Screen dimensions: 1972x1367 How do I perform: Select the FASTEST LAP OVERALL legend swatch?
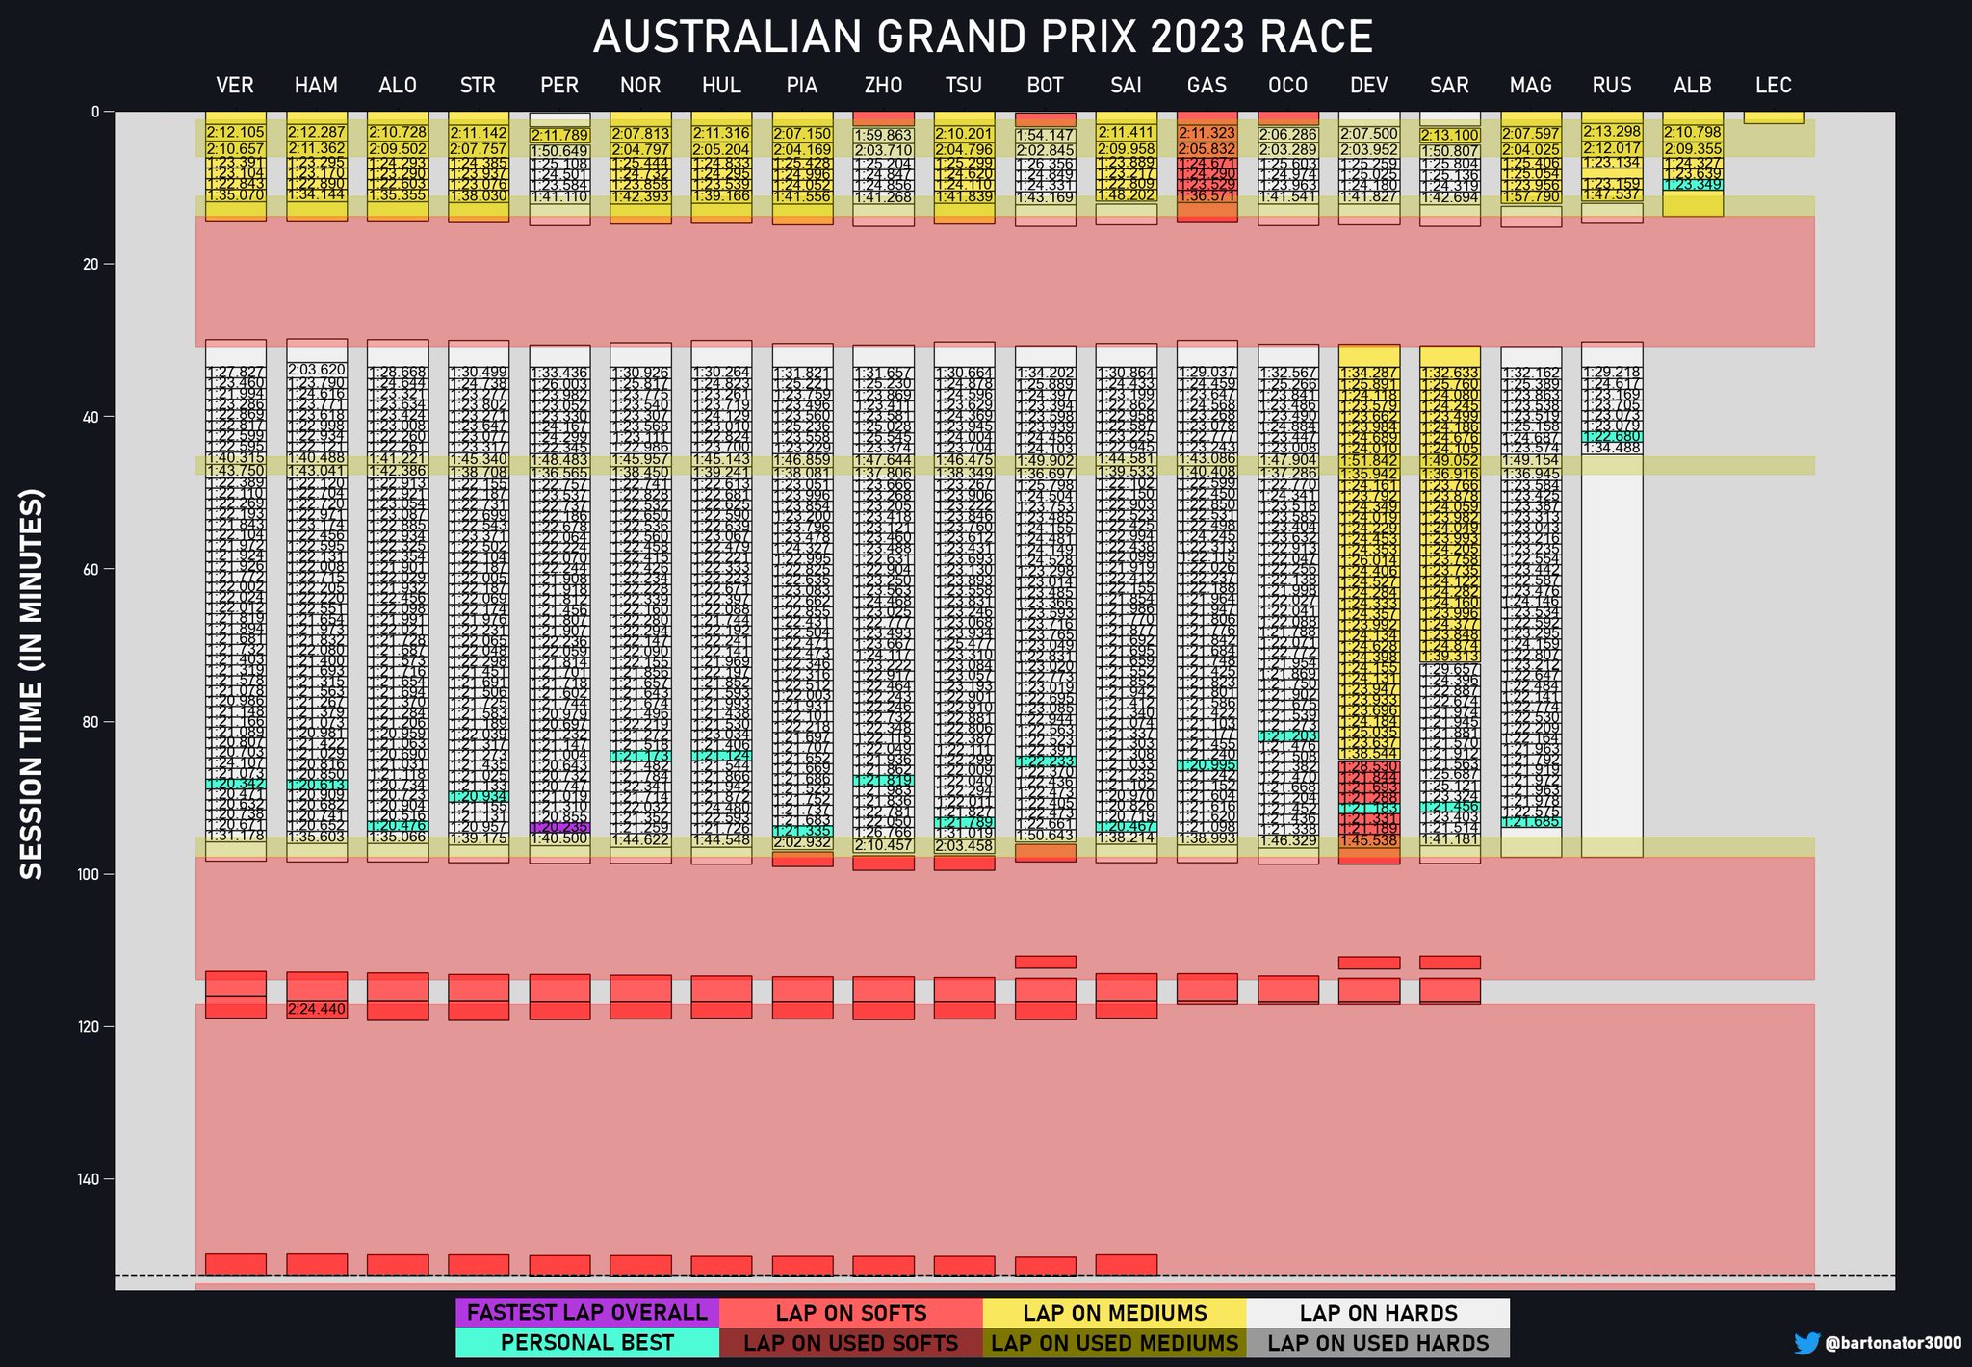pos(586,1313)
